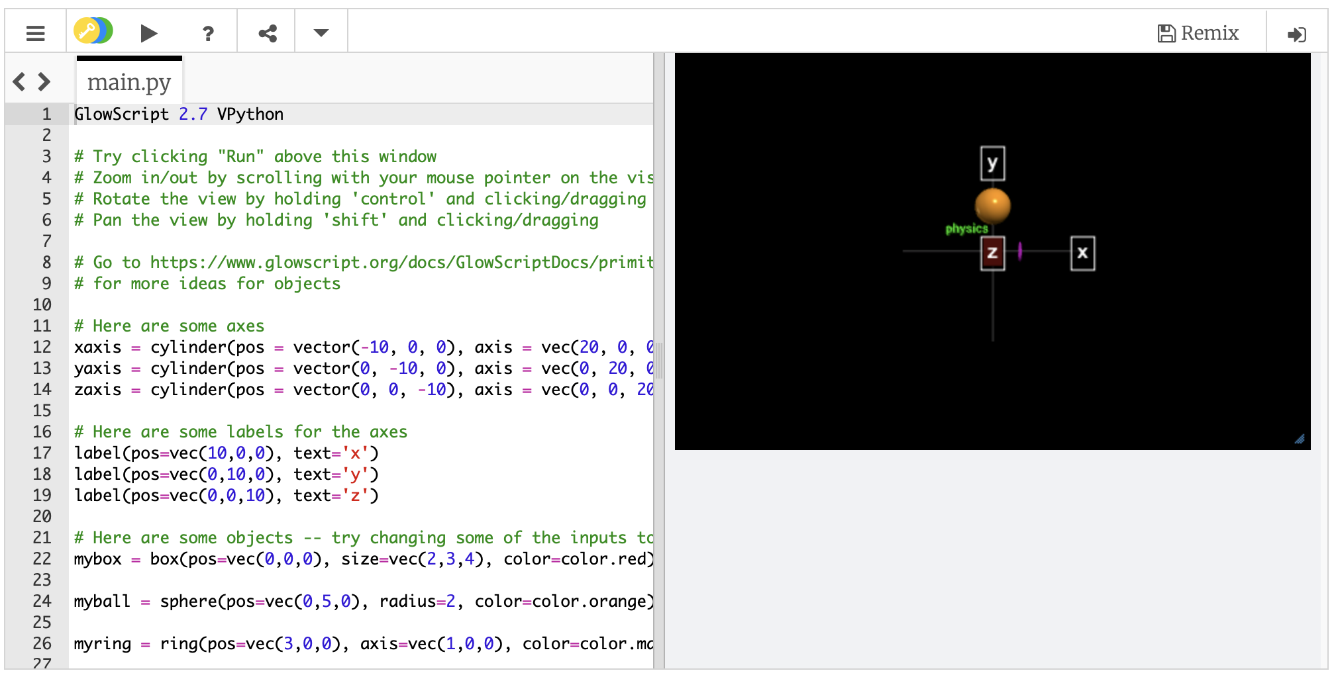Image resolution: width=1334 pixels, height=679 pixels.
Task: Click the magenta ring object
Action: click(1020, 251)
